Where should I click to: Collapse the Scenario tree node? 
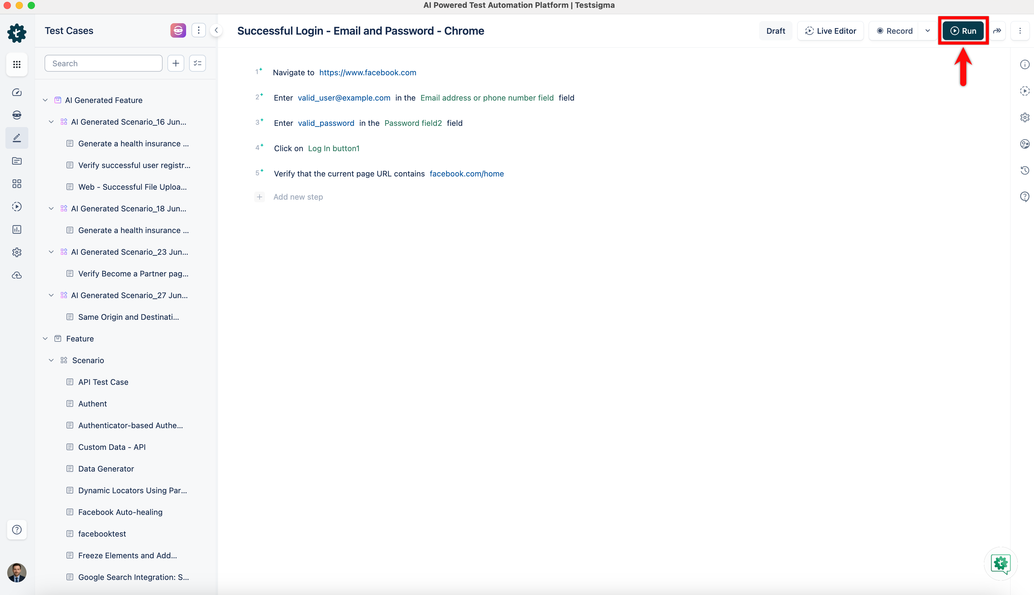pyautogui.click(x=51, y=360)
